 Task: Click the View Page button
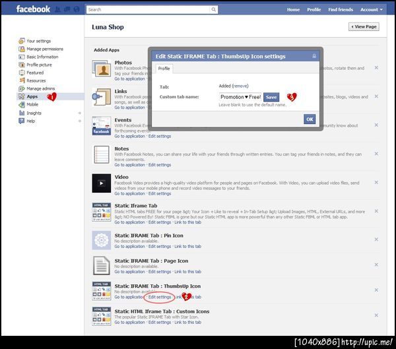(364, 27)
